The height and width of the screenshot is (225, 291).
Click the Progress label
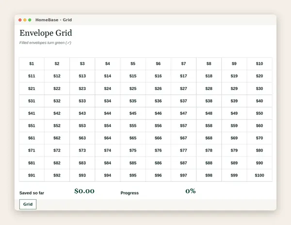click(129, 193)
